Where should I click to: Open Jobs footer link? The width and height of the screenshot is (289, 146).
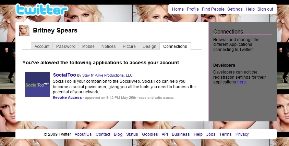tap(211, 134)
